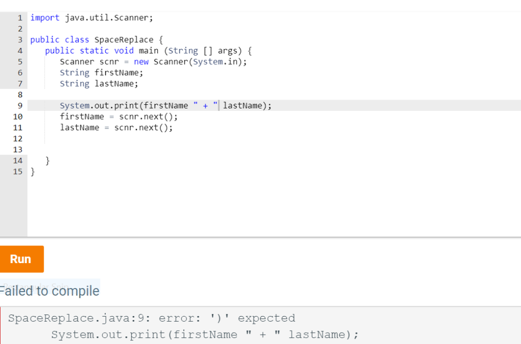521x344 pixels.
Task: Click the String firstName declaration
Action: [x=102, y=72]
